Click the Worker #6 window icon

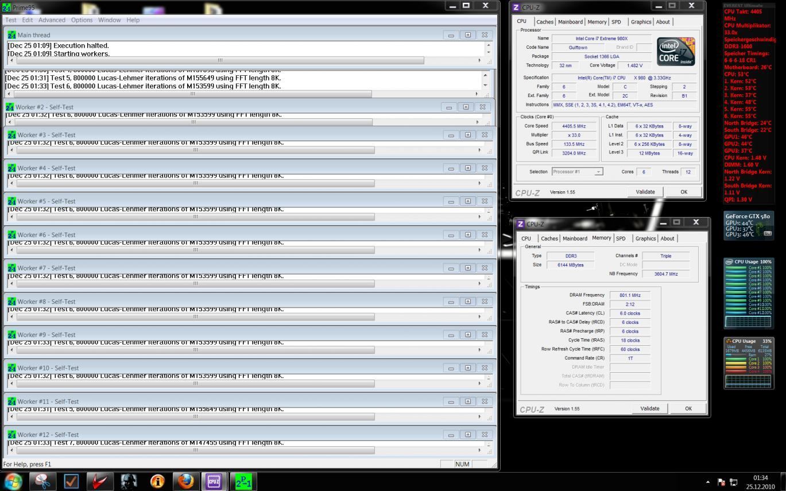tap(11, 235)
